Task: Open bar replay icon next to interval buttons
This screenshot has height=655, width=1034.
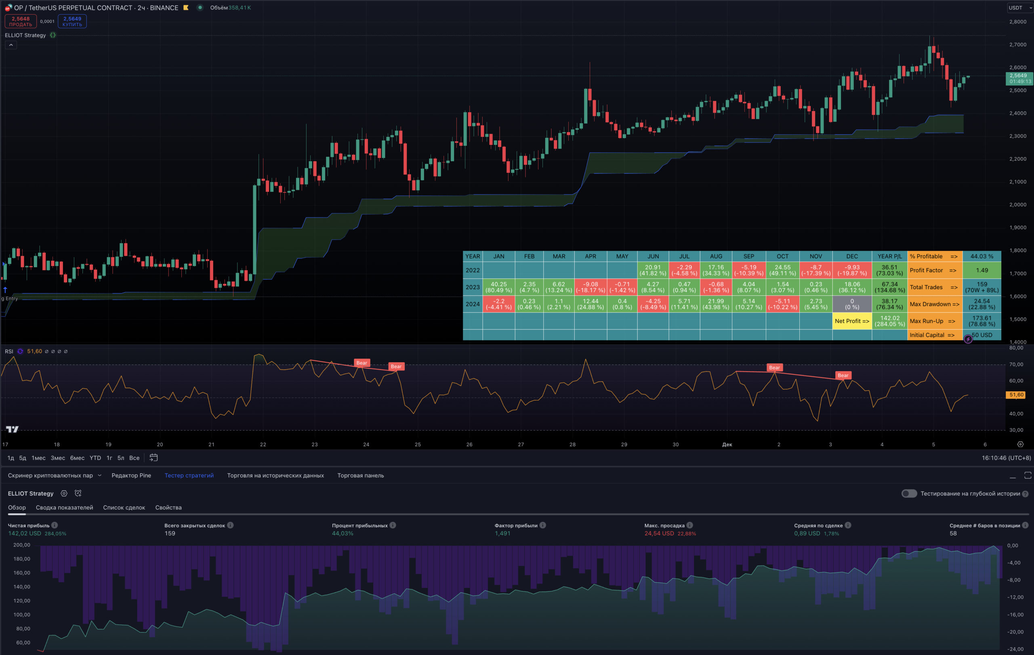Action: pyautogui.click(x=153, y=458)
